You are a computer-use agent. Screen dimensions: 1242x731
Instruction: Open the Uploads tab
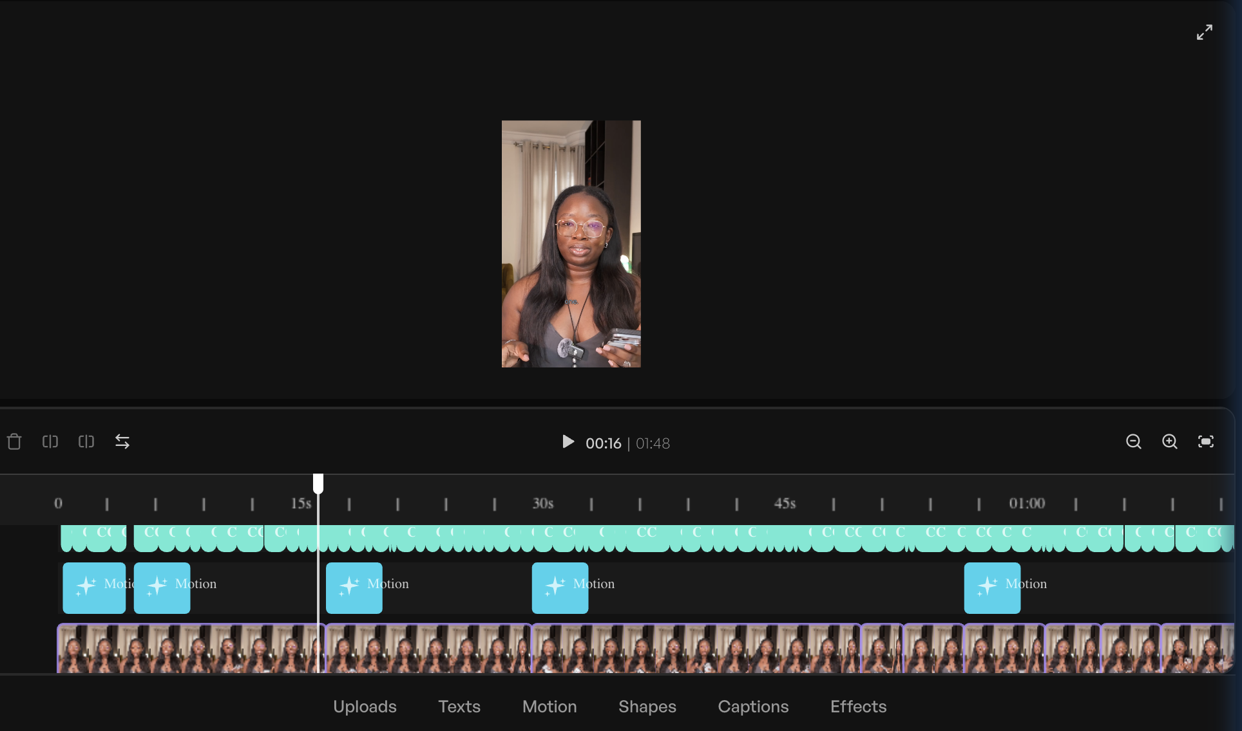pyautogui.click(x=365, y=707)
